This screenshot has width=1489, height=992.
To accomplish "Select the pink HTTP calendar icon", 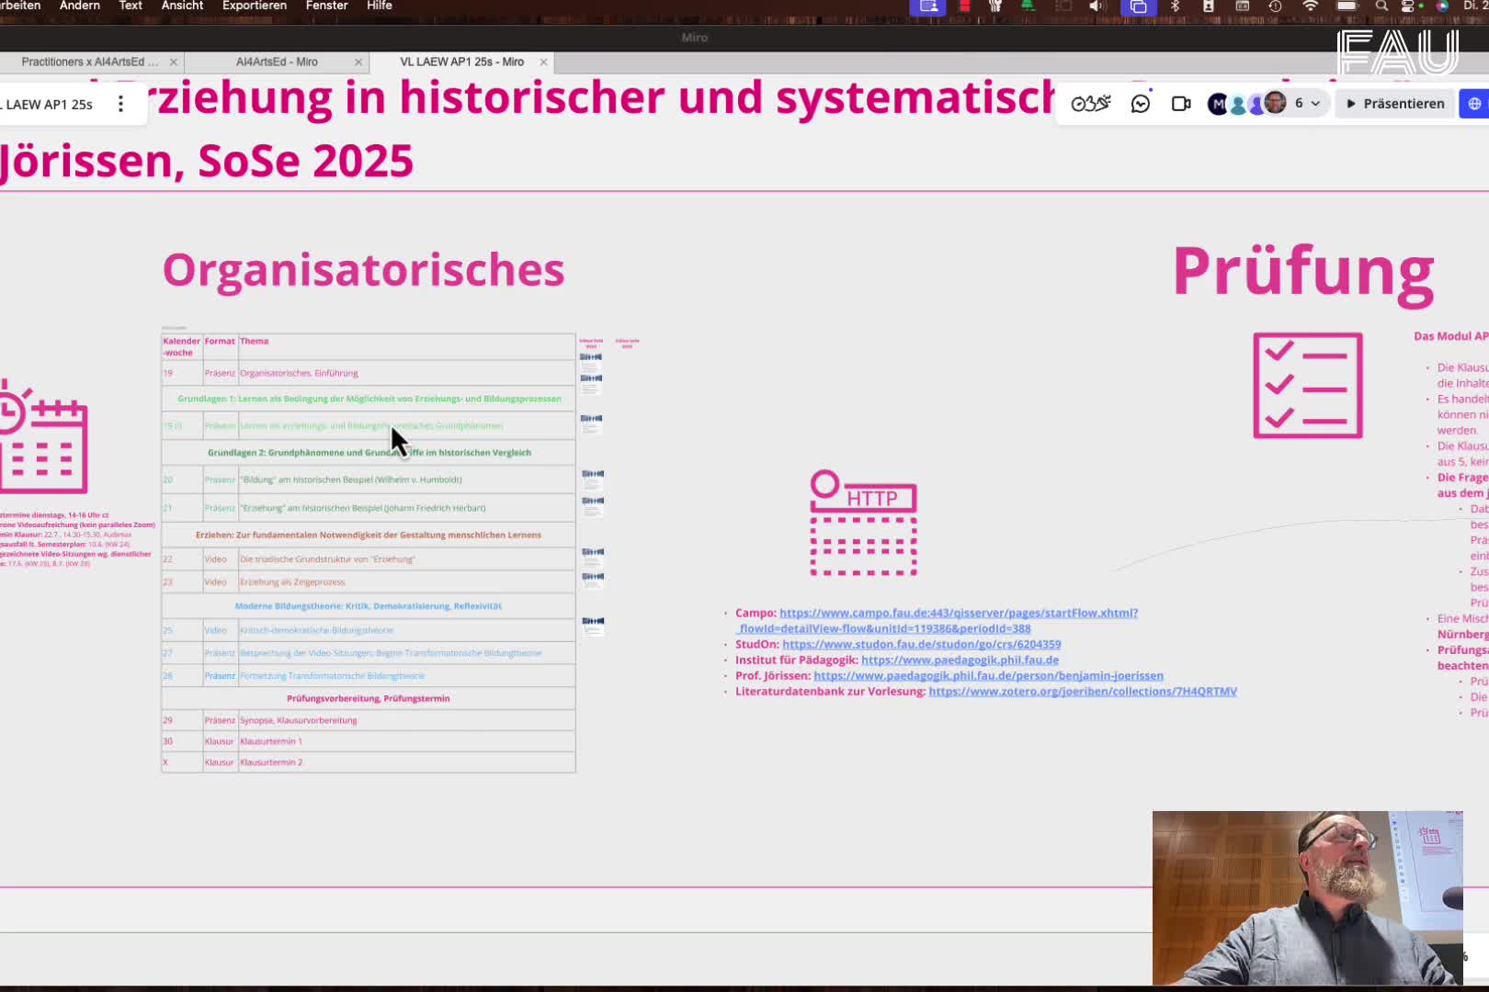I will 863,524.
